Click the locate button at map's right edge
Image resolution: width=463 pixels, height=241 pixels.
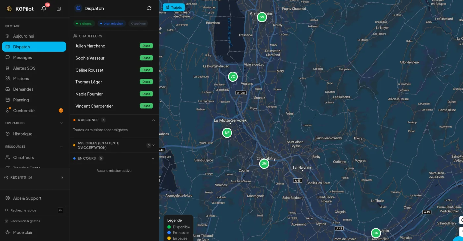[461, 220]
